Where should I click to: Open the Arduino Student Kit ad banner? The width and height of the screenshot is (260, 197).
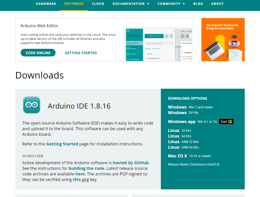223,40
